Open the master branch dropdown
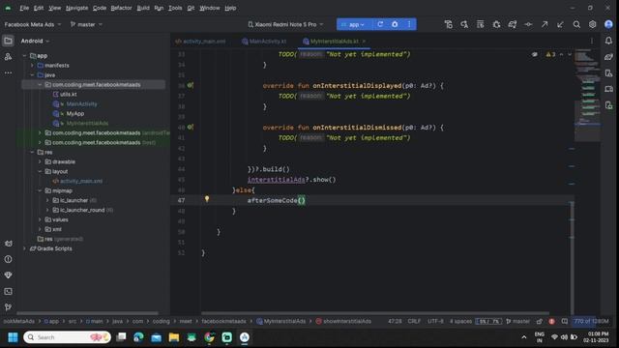 tap(86, 24)
